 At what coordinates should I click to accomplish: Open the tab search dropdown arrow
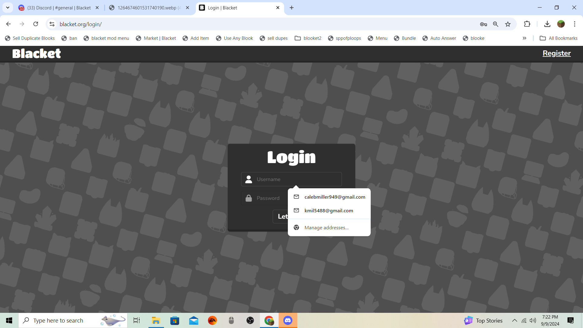click(x=8, y=8)
